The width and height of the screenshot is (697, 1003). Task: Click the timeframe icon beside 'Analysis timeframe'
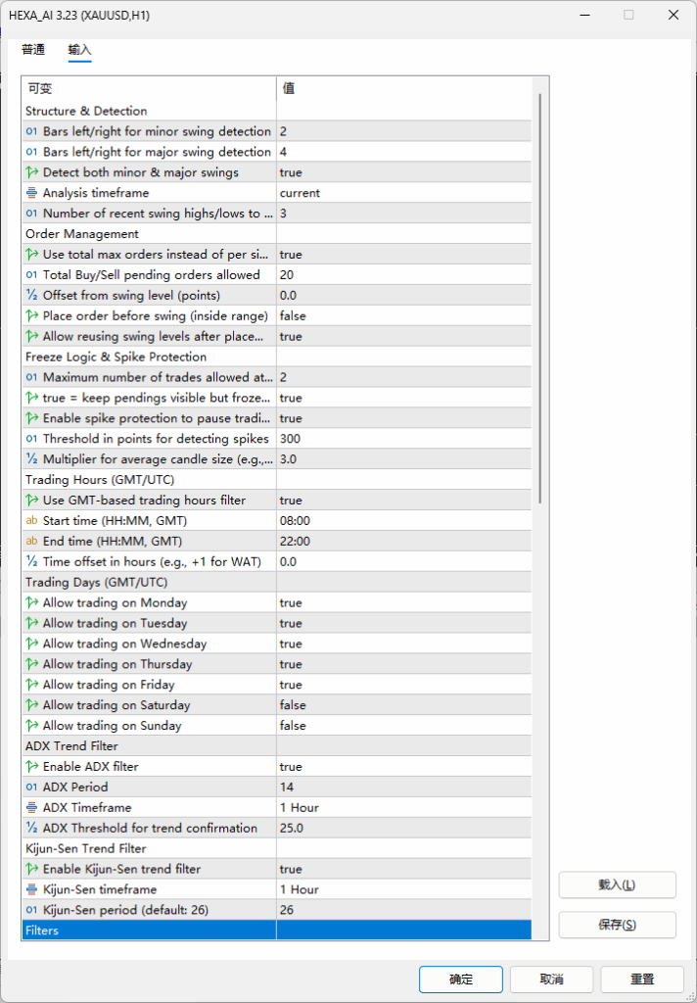[x=31, y=193]
